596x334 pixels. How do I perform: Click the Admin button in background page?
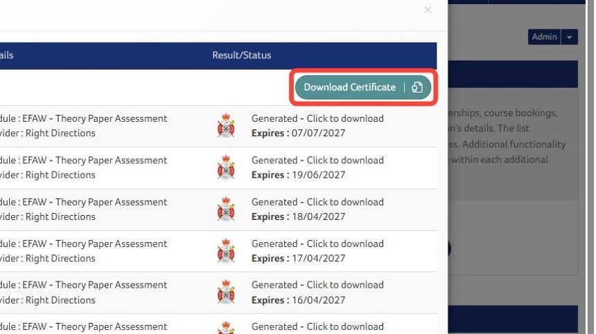tap(544, 37)
